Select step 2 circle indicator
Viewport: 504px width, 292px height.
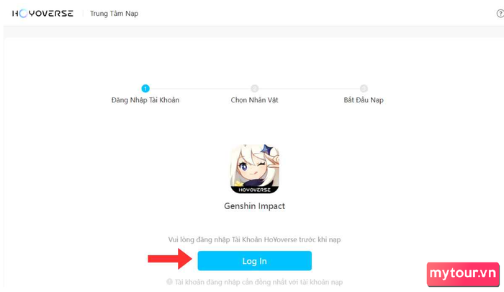pyautogui.click(x=255, y=89)
